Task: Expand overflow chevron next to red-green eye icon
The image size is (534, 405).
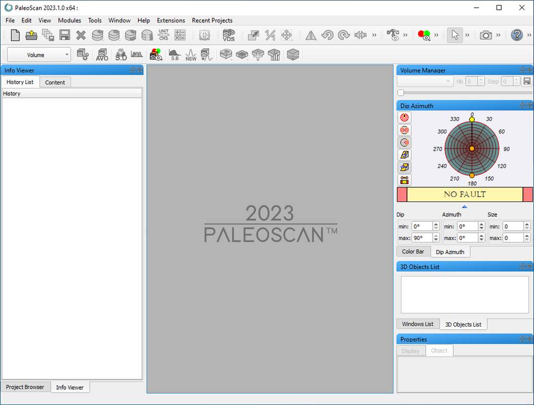Action: coord(436,35)
